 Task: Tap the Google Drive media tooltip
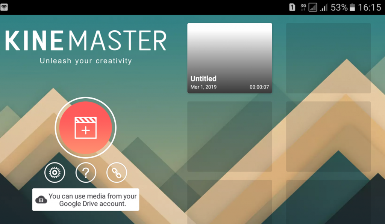coord(86,200)
